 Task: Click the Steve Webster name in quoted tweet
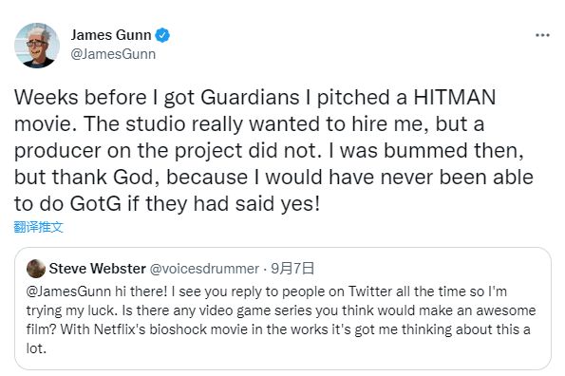click(97, 269)
